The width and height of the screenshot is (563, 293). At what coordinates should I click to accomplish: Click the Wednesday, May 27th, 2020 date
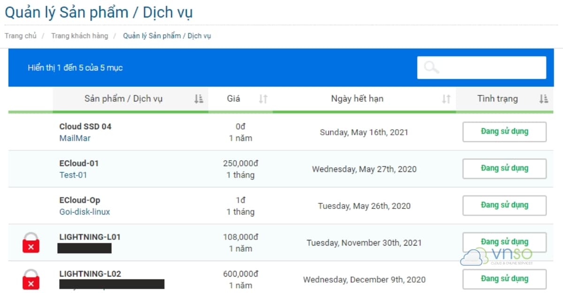pos(364,169)
